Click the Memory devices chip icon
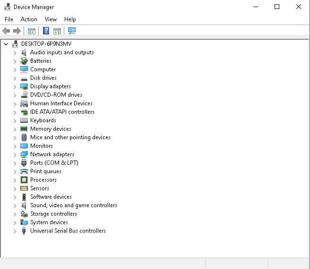The height and width of the screenshot is (269, 310). (24, 129)
